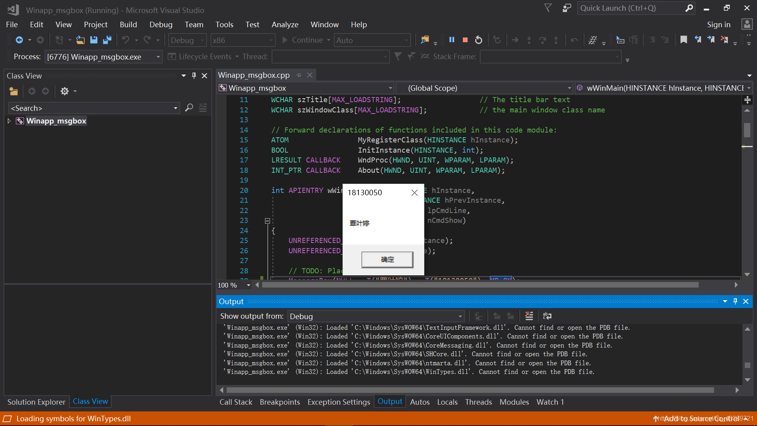Open the Debug menu
This screenshot has height=426, width=757.
click(x=161, y=24)
